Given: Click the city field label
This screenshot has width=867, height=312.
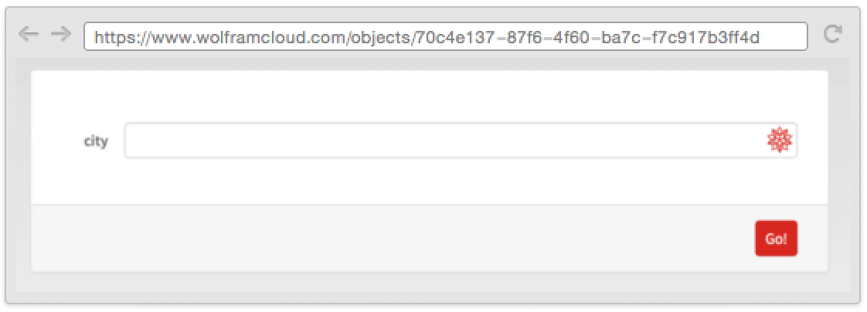Looking at the screenshot, I should [96, 141].
